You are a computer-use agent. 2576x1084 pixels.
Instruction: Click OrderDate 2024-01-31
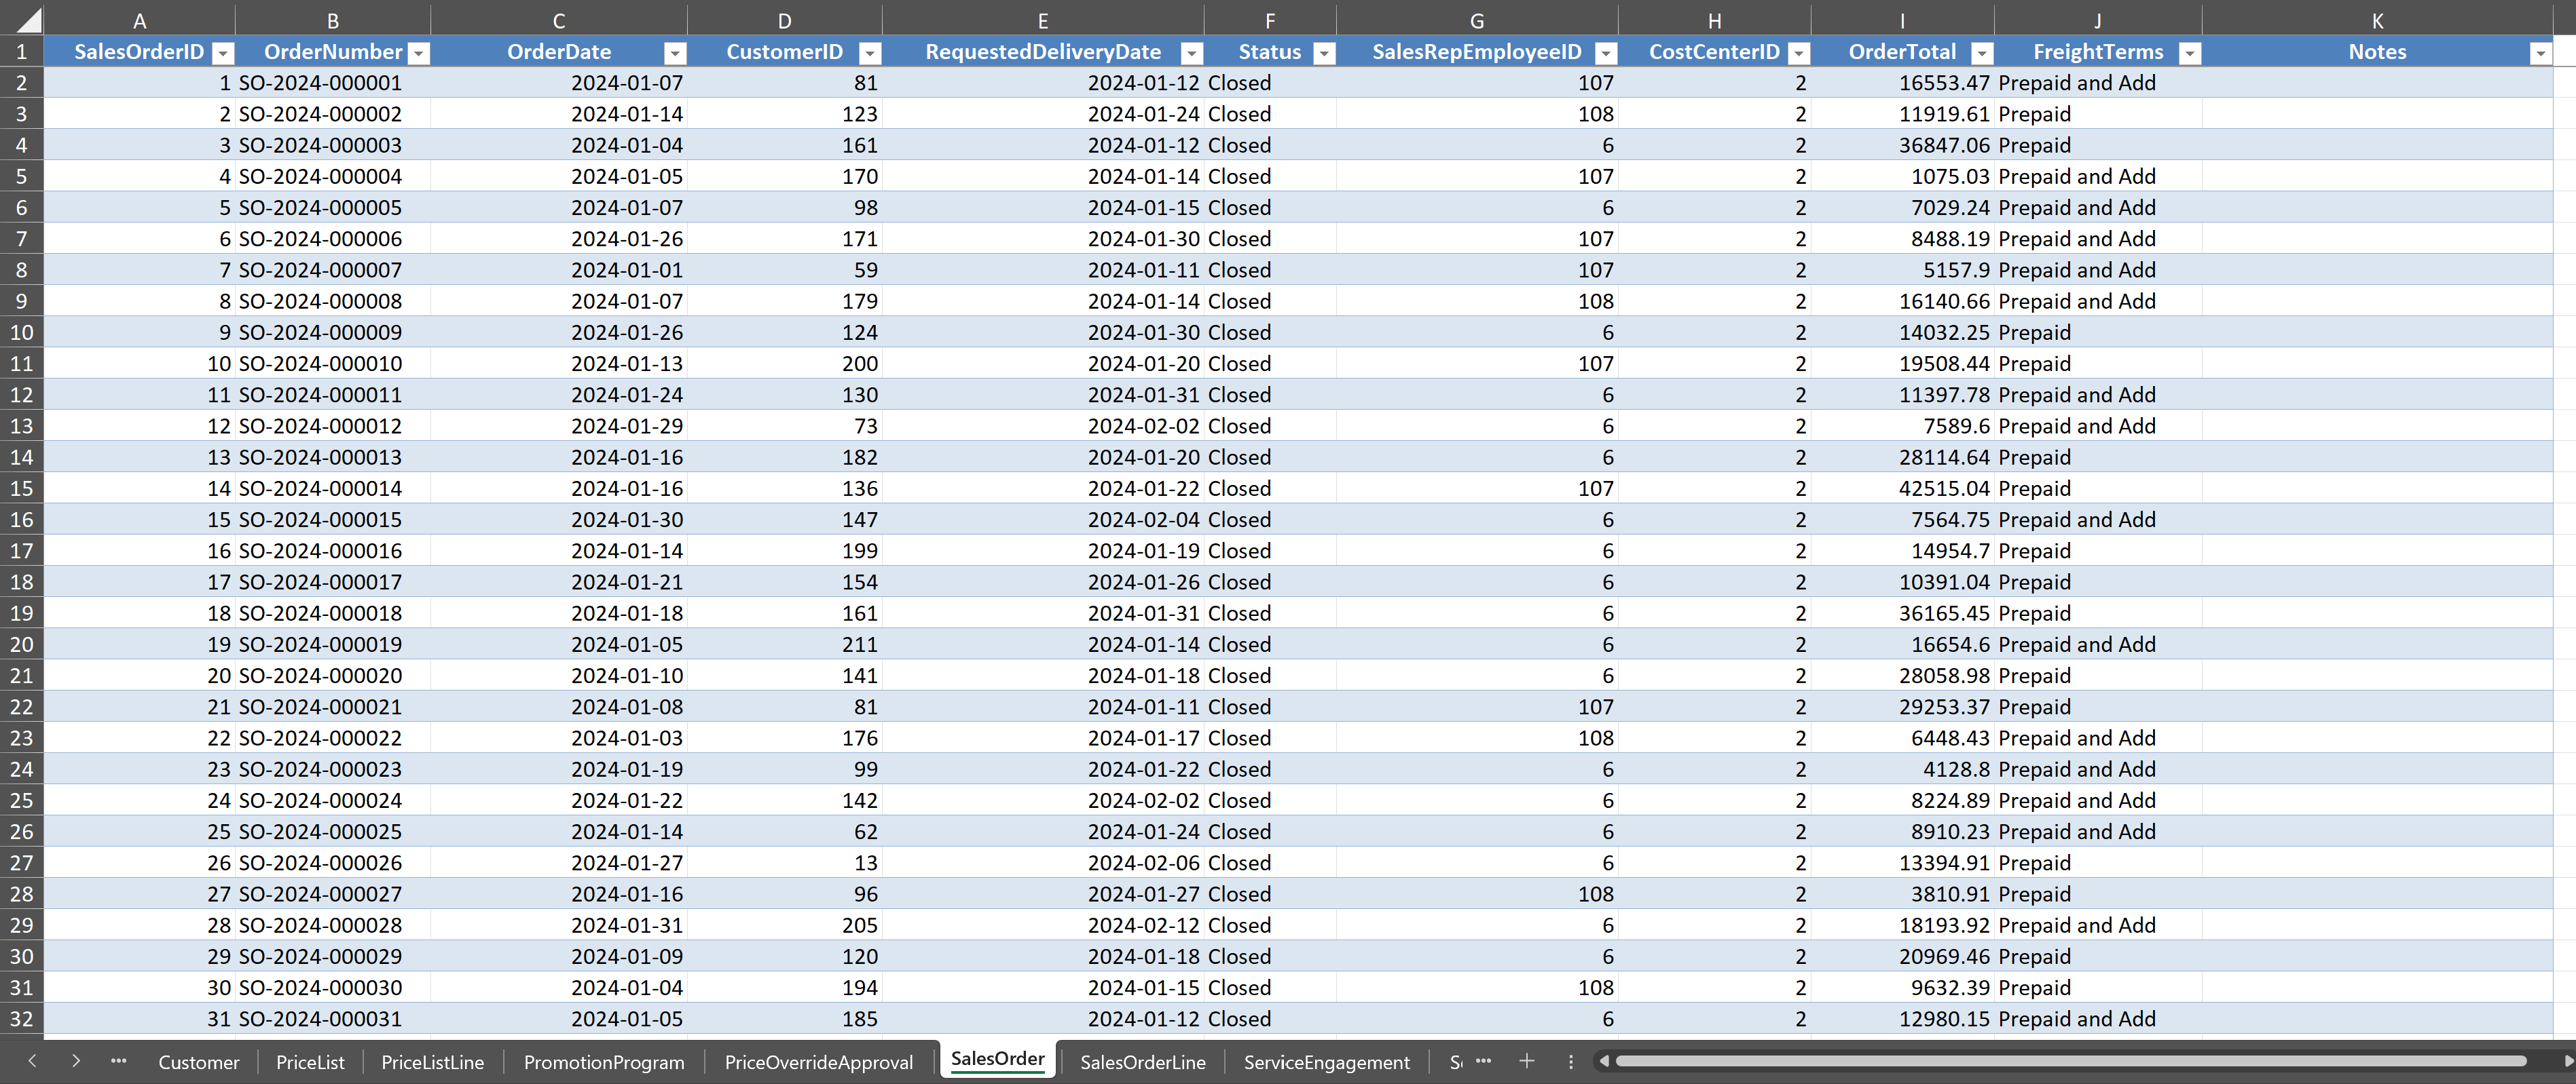[559, 925]
